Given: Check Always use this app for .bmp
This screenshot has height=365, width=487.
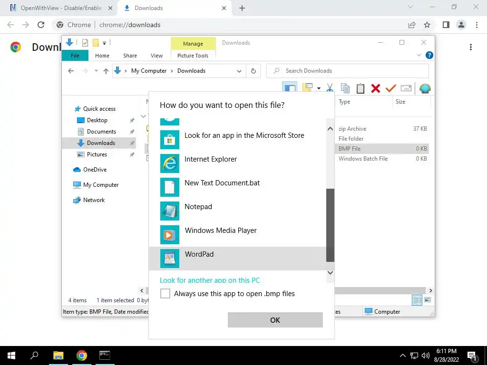Looking at the screenshot, I should (165, 293).
